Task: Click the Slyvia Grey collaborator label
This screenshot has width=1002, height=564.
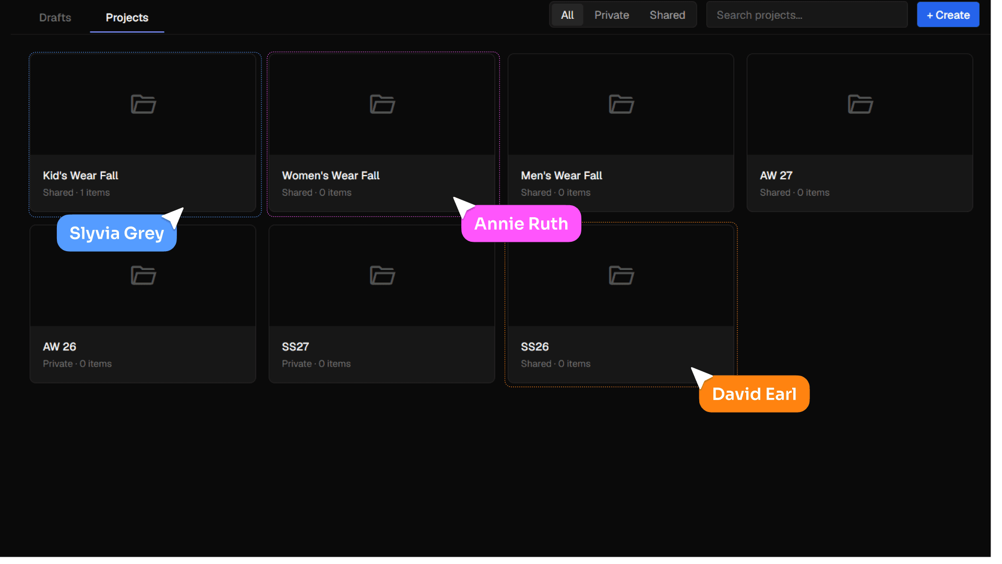Action: pos(117,233)
